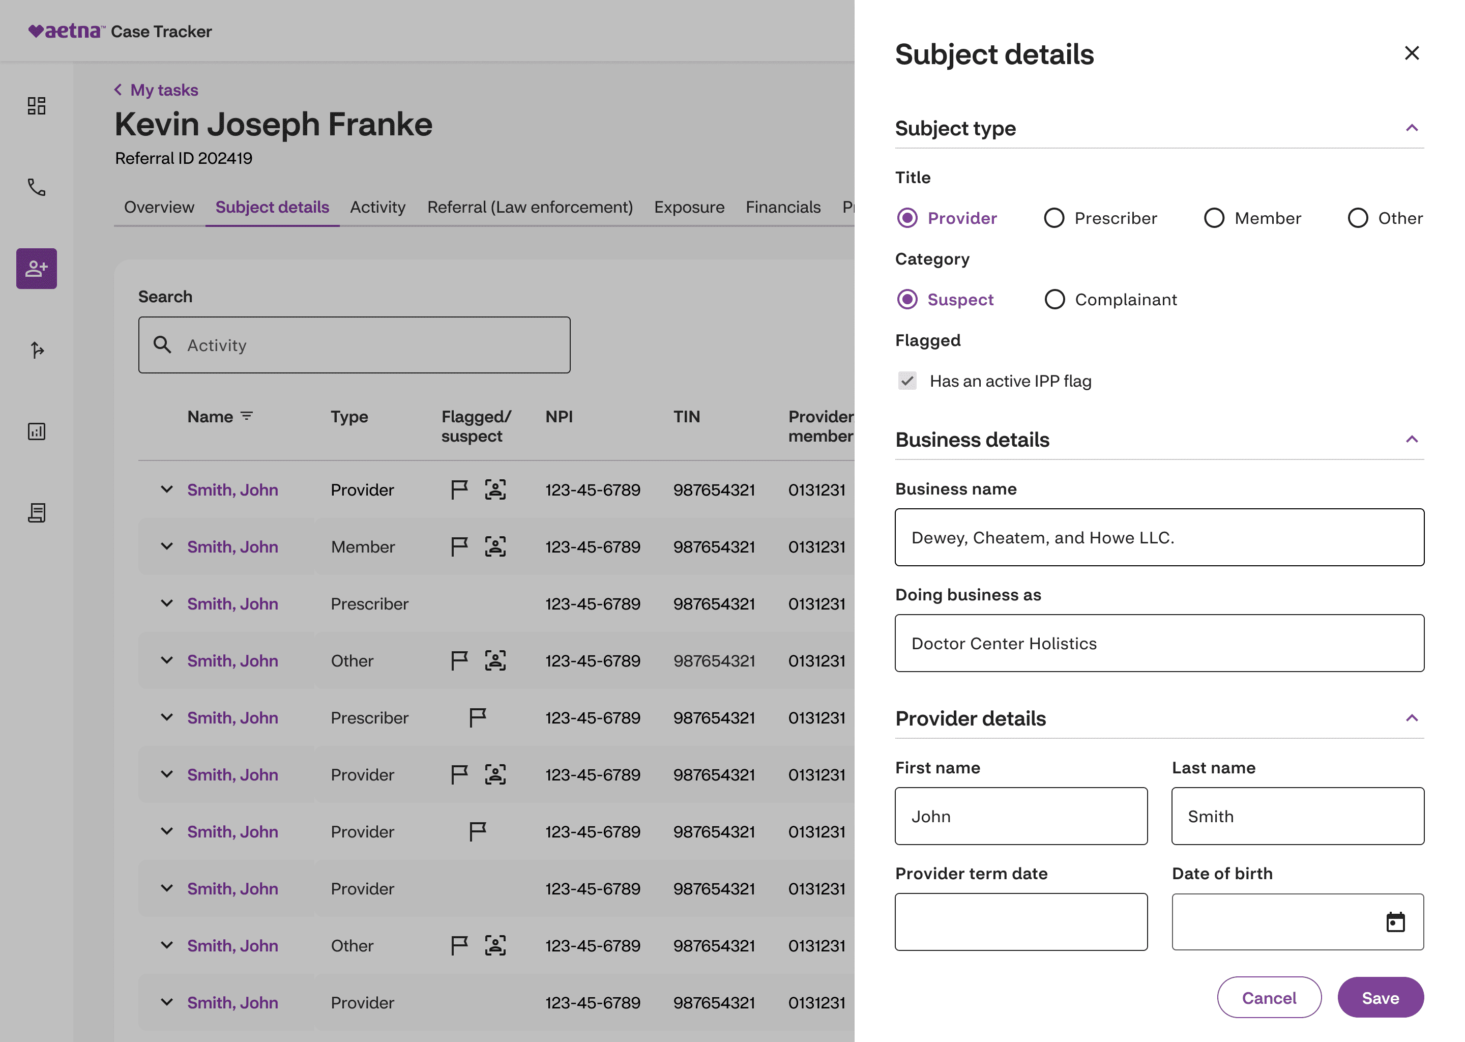Click the Business name input field
The image size is (1465, 1042).
1159,538
